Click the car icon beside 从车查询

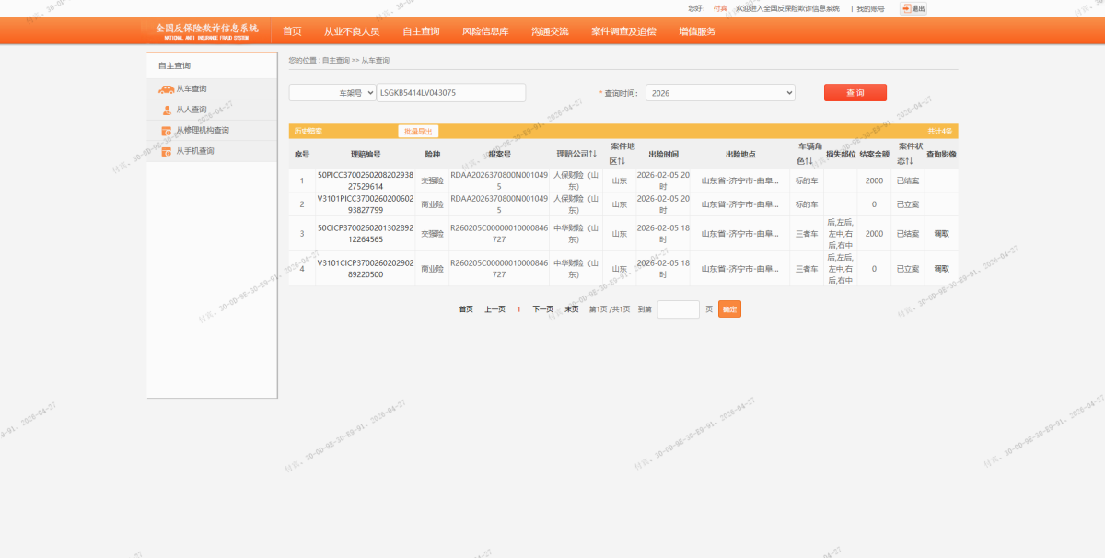[x=167, y=89]
